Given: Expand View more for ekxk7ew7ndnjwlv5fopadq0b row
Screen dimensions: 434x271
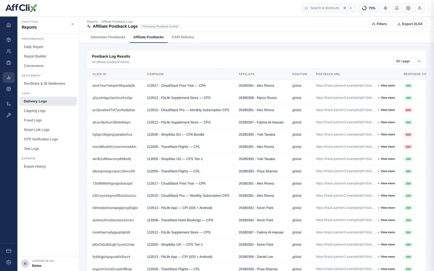Looking at the screenshot, I should pyautogui.click(x=386, y=86).
